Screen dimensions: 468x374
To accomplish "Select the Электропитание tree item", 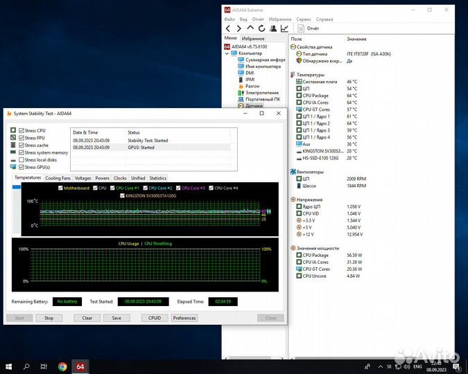I will [x=261, y=93].
